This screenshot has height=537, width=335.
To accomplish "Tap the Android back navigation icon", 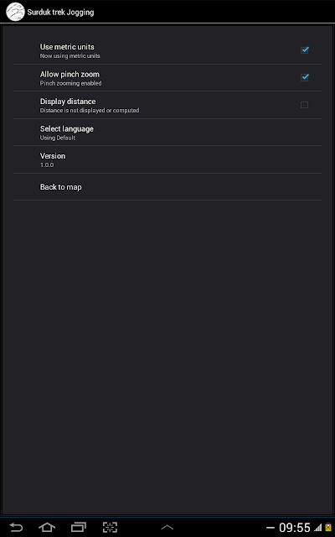I will coord(16,527).
